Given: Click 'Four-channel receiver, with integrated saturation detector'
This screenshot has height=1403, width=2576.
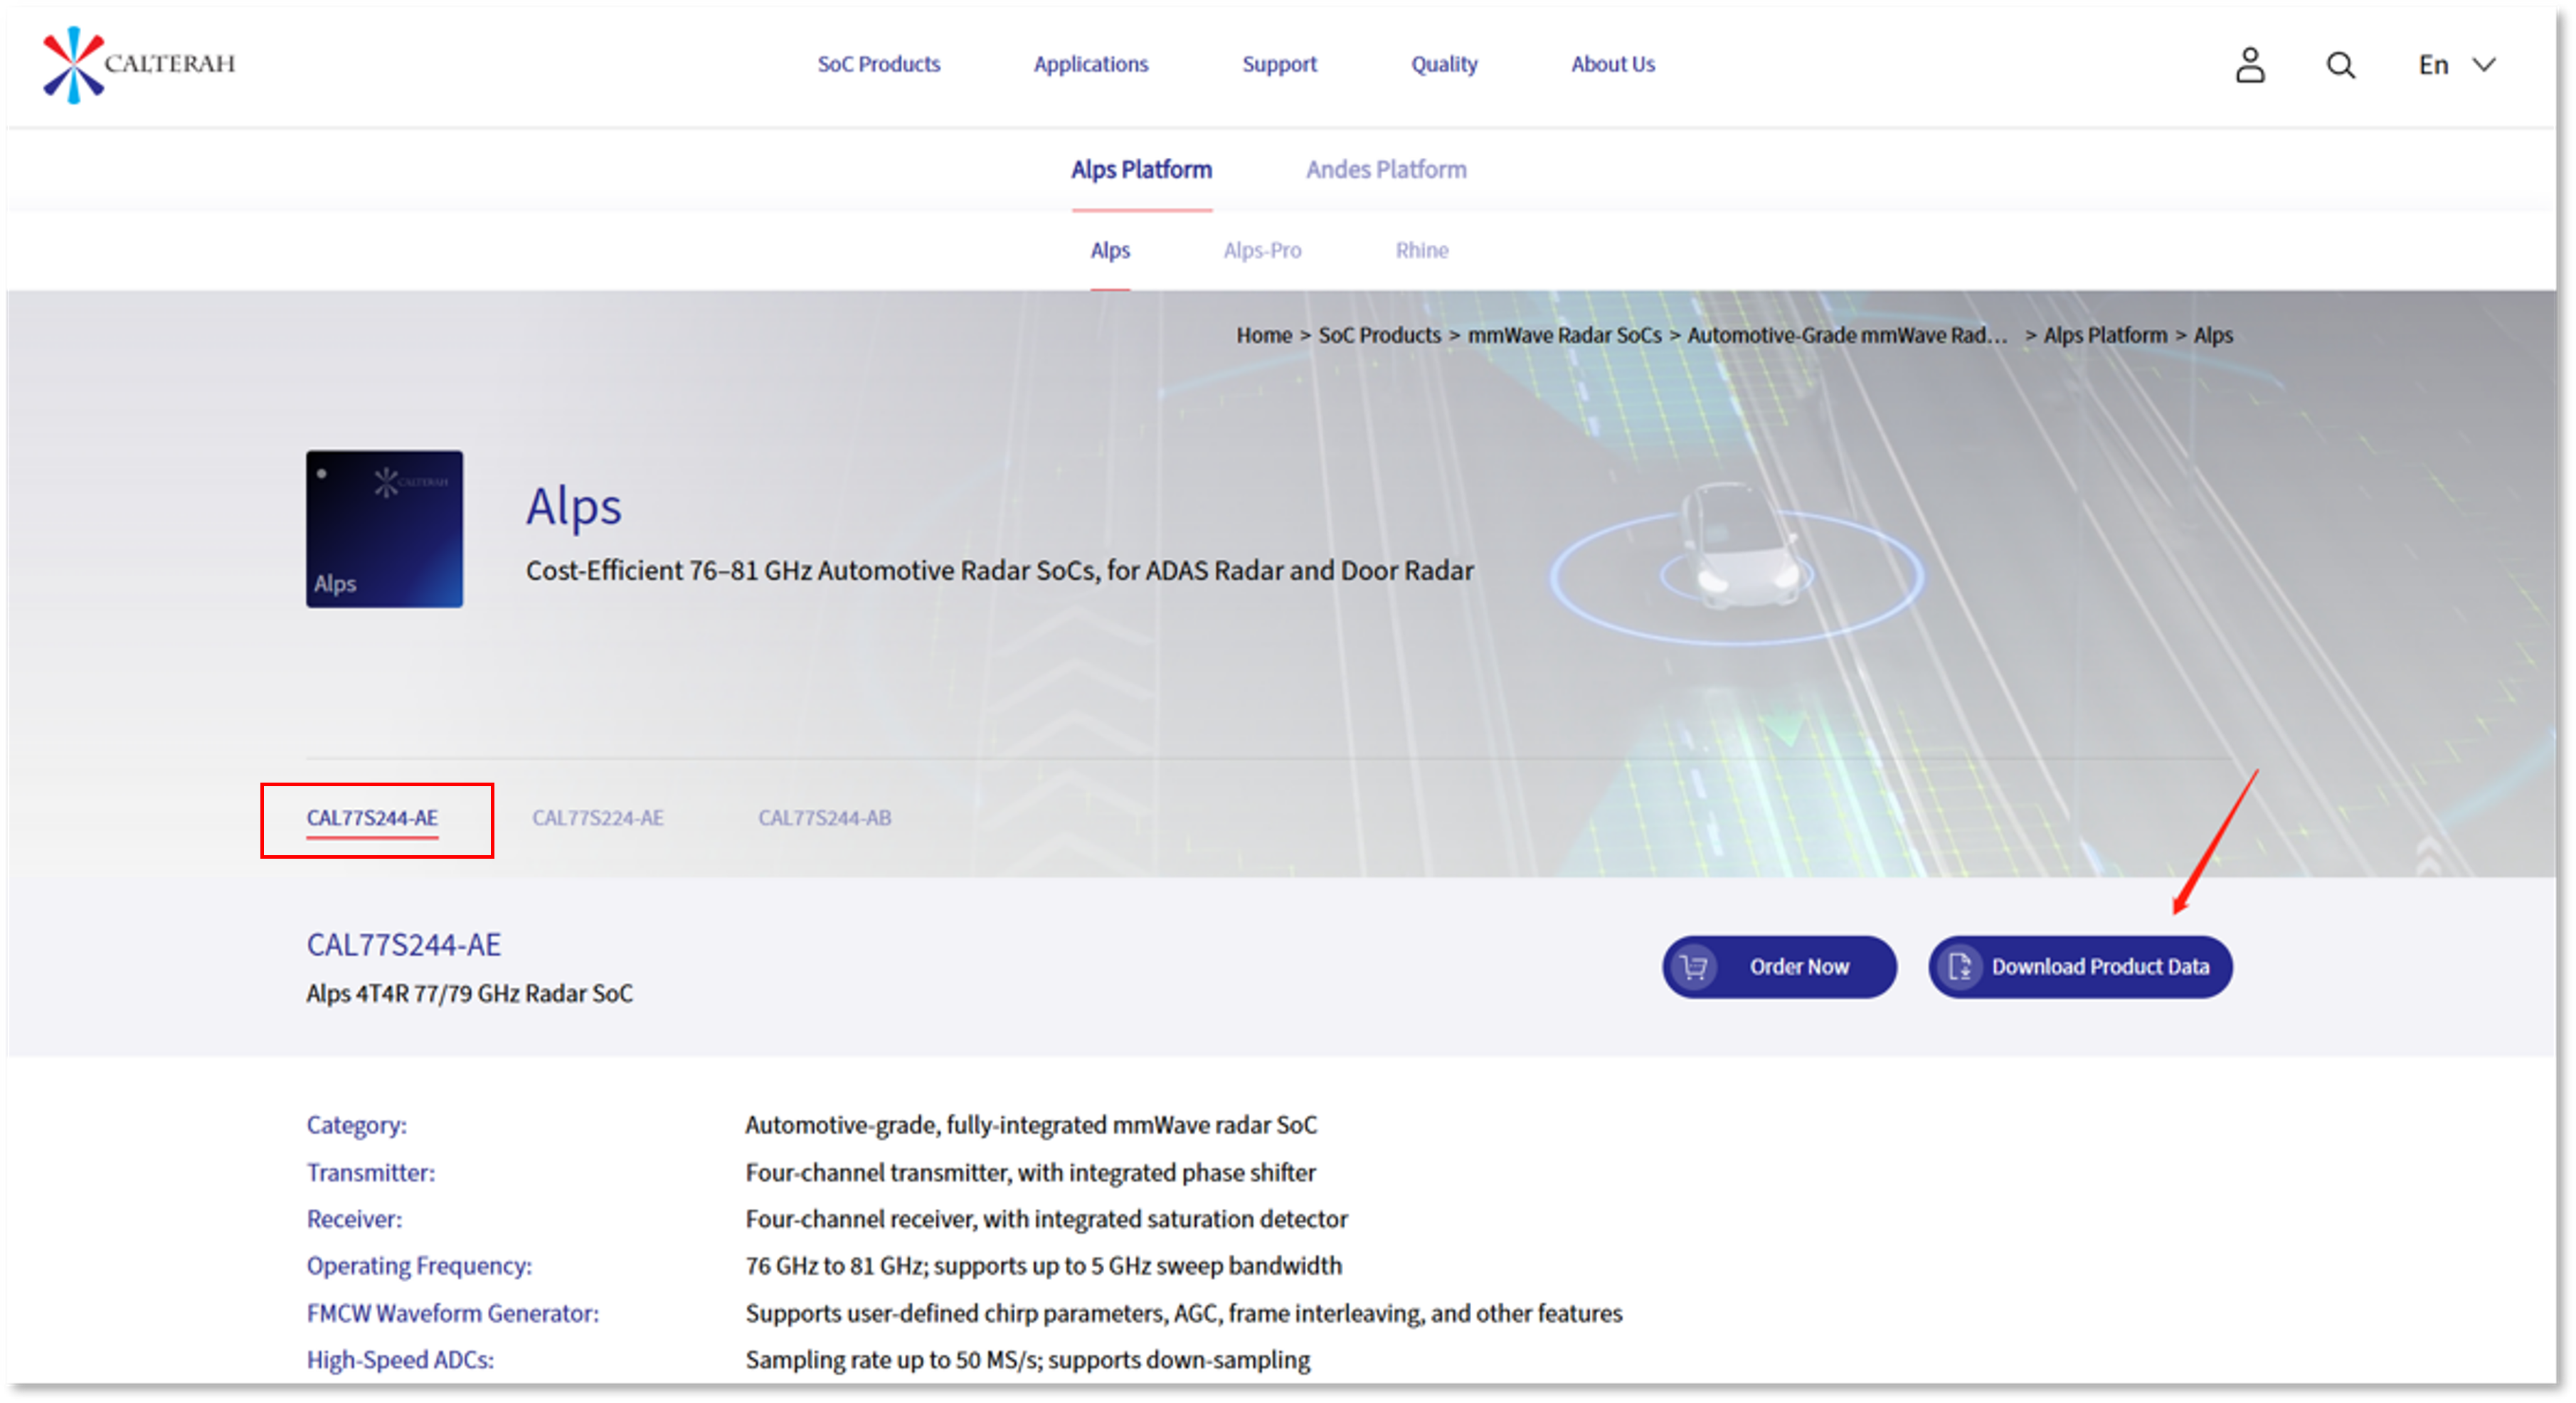Looking at the screenshot, I should pyautogui.click(x=1046, y=1220).
